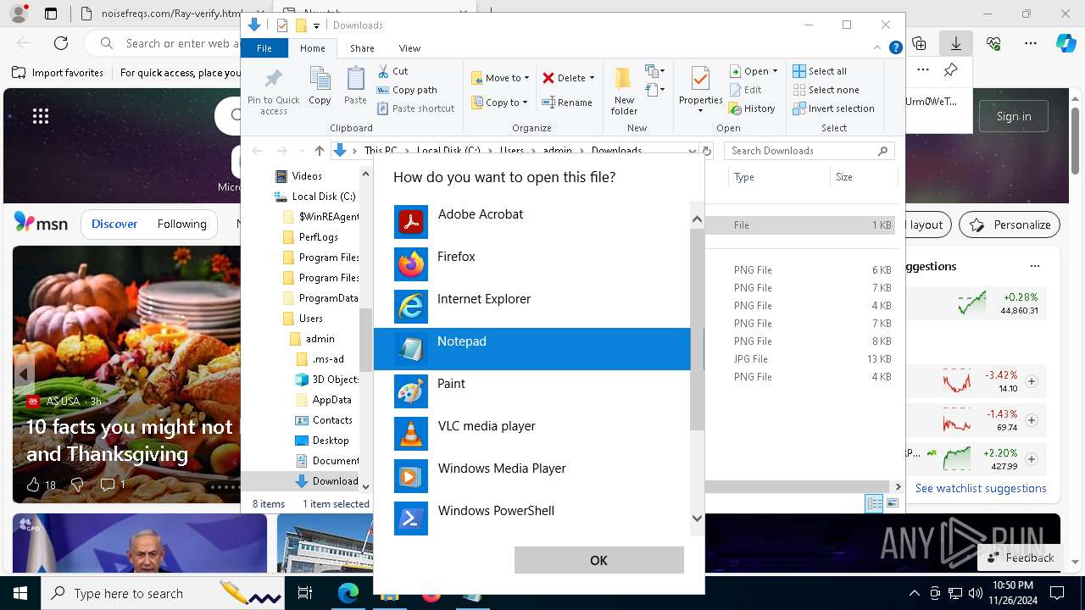Click the Copy ribbon icon
This screenshot has height=610, width=1085.
(320, 86)
